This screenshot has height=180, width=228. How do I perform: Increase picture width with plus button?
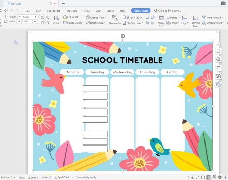[35, 22]
